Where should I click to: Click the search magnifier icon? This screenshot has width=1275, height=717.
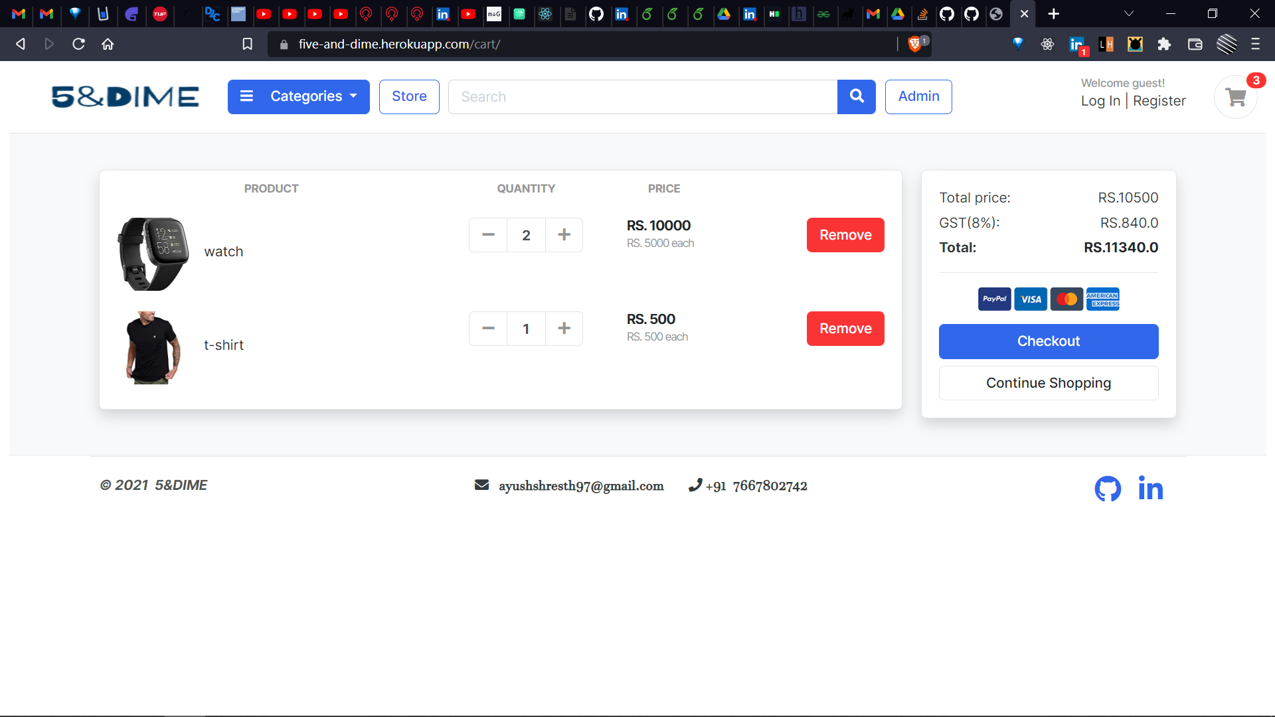(x=857, y=96)
